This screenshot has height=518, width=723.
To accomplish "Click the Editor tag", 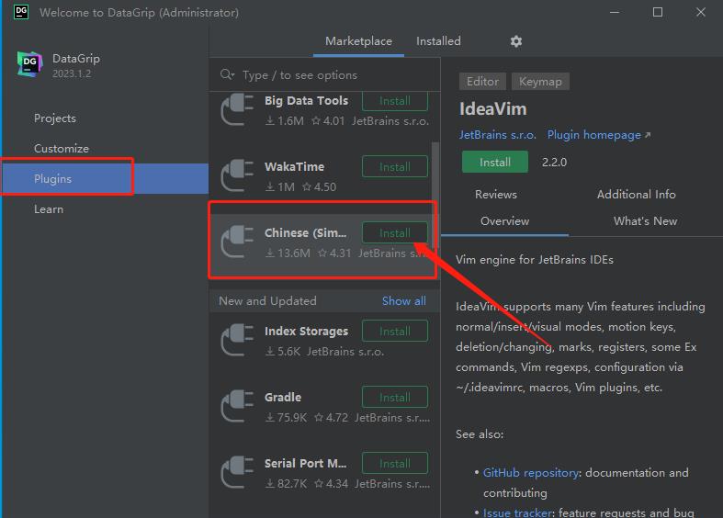I will coord(482,82).
